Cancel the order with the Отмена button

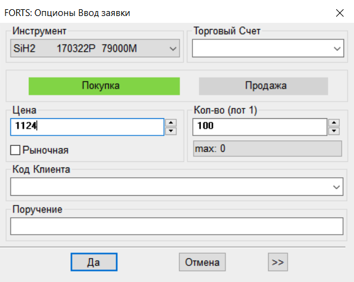(x=202, y=262)
